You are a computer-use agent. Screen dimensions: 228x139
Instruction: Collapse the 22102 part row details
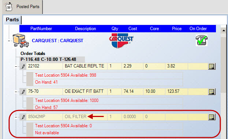tap(16, 67)
